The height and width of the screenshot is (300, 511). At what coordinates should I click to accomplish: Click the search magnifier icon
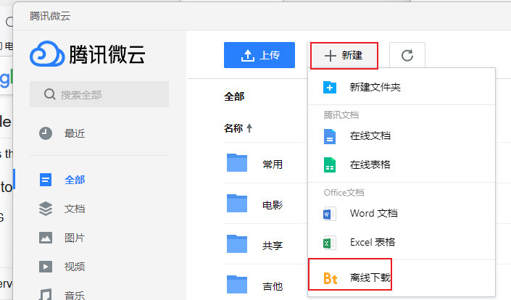pos(49,94)
